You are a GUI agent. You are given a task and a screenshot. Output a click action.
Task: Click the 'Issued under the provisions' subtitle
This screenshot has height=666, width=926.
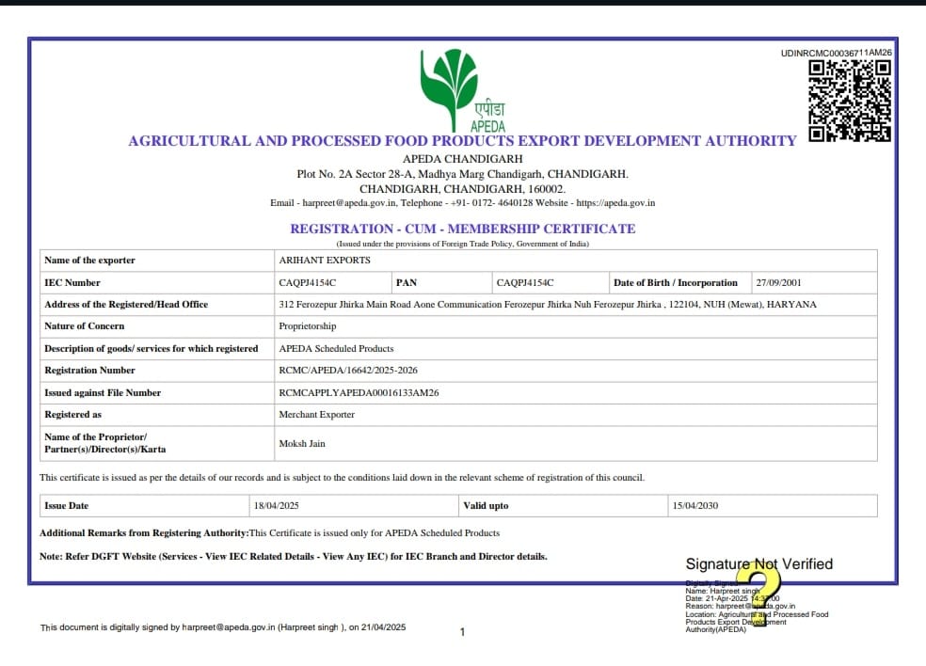click(462, 244)
